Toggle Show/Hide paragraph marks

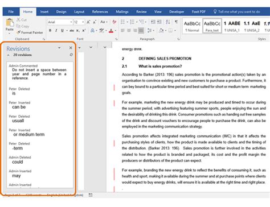point(176,22)
